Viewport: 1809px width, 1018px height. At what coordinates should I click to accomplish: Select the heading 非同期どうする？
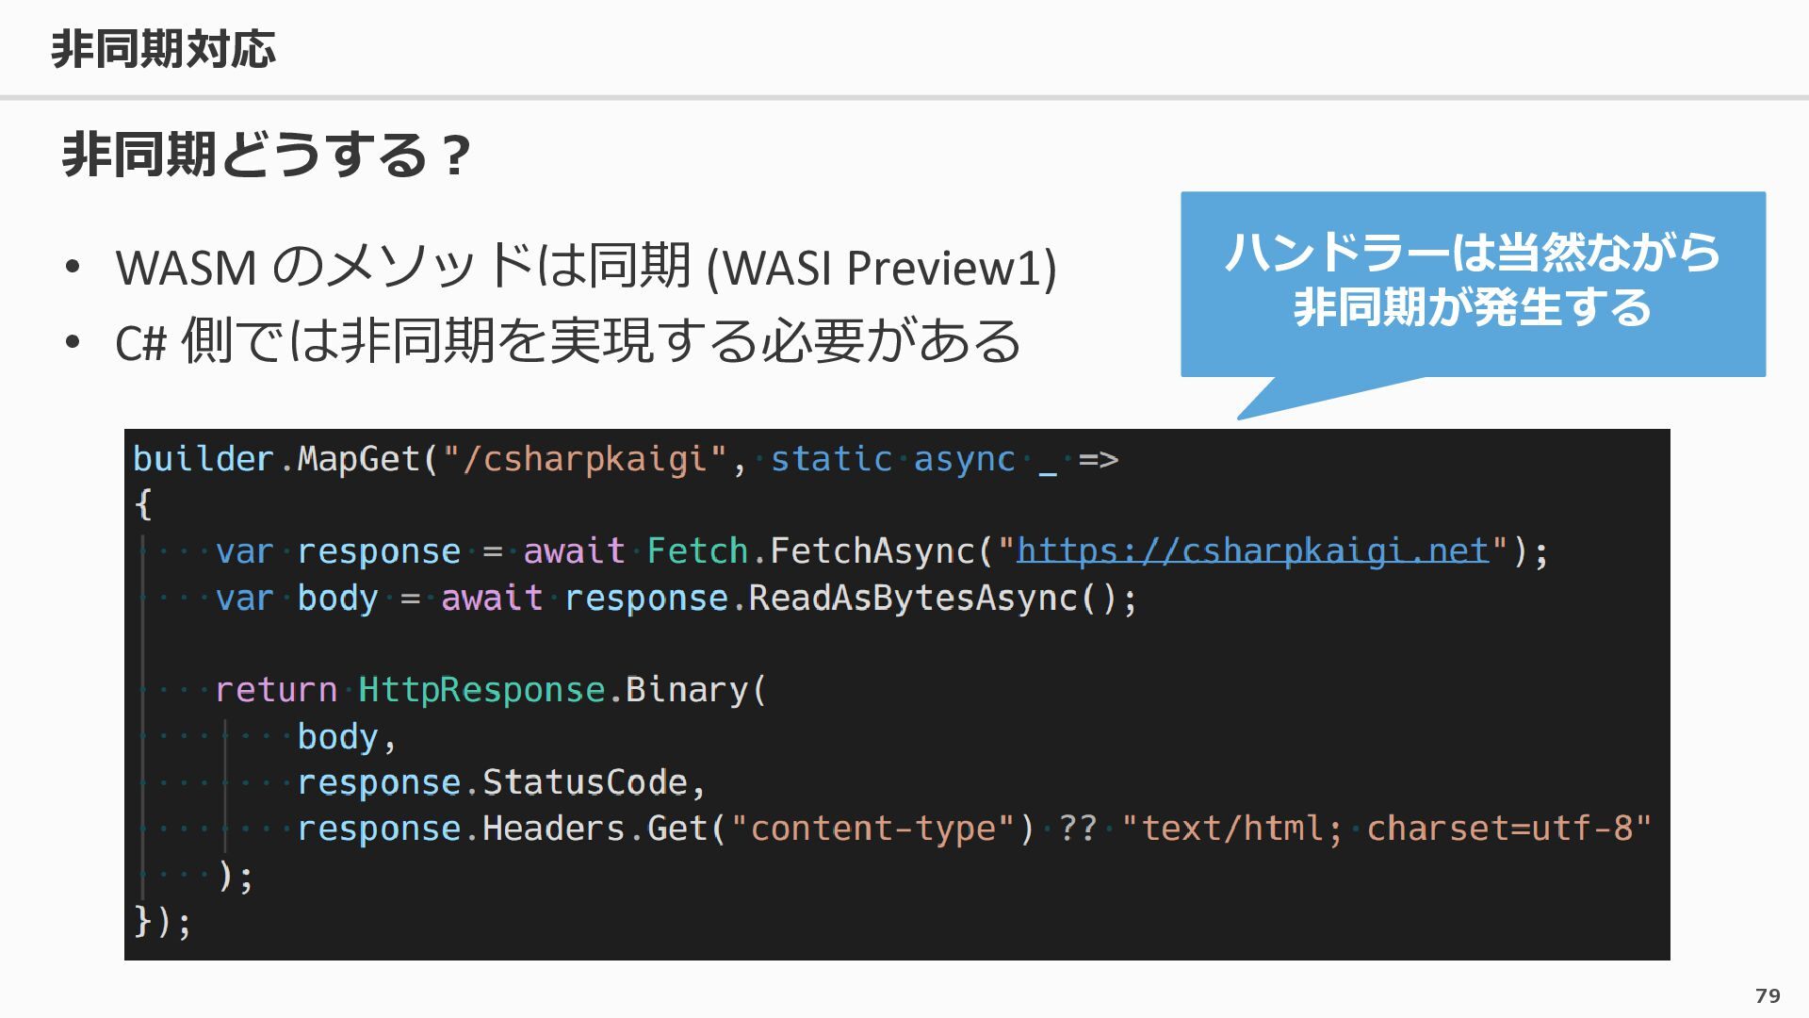pos(267,155)
